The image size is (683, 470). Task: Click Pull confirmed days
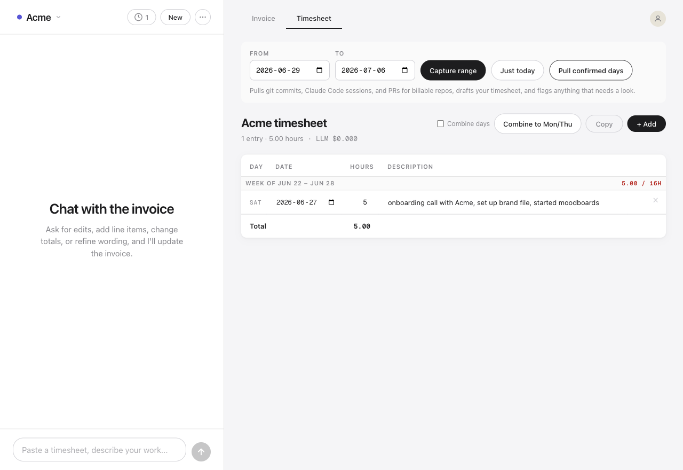591,70
